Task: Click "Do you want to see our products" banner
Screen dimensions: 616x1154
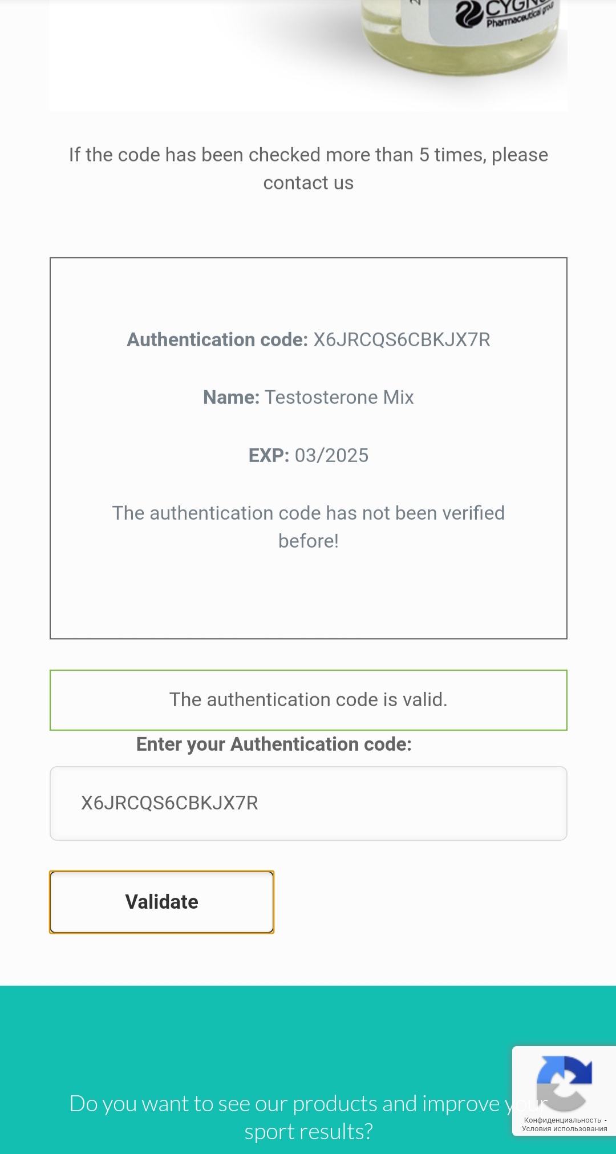Action: click(285, 1104)
